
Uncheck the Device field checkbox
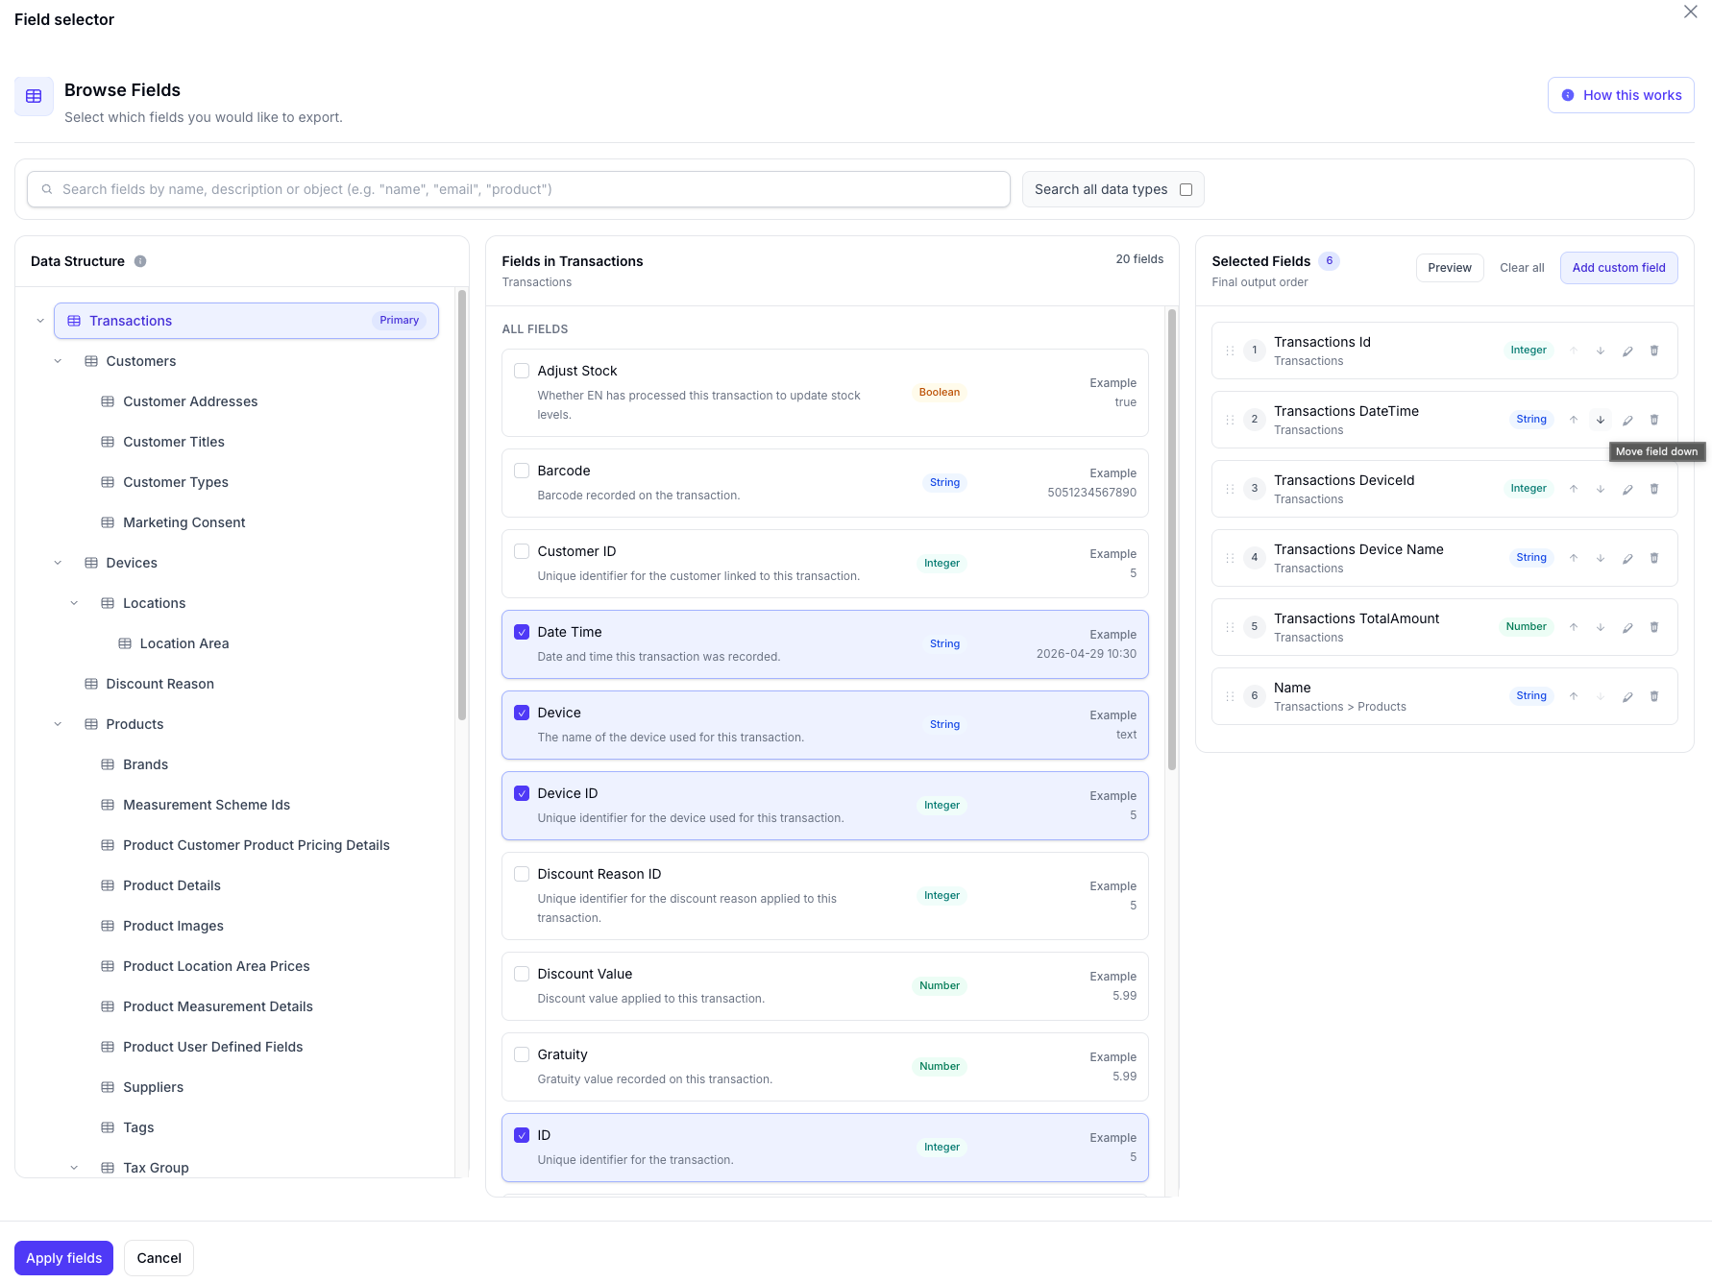pos(522,713)
